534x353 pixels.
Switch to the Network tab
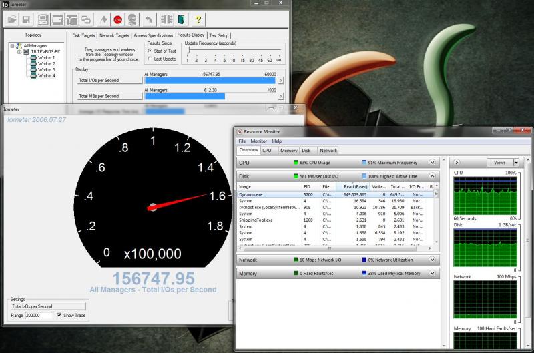point(328,150)
